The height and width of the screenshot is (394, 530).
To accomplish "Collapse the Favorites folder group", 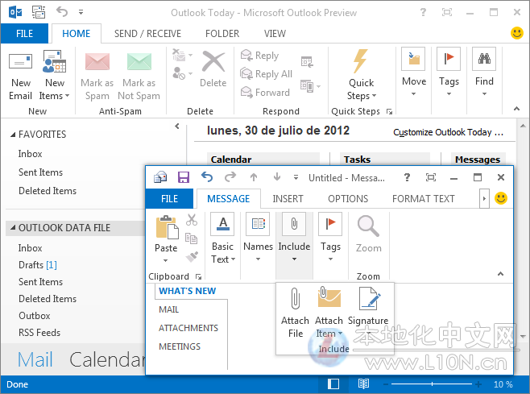I will [11, 135].
